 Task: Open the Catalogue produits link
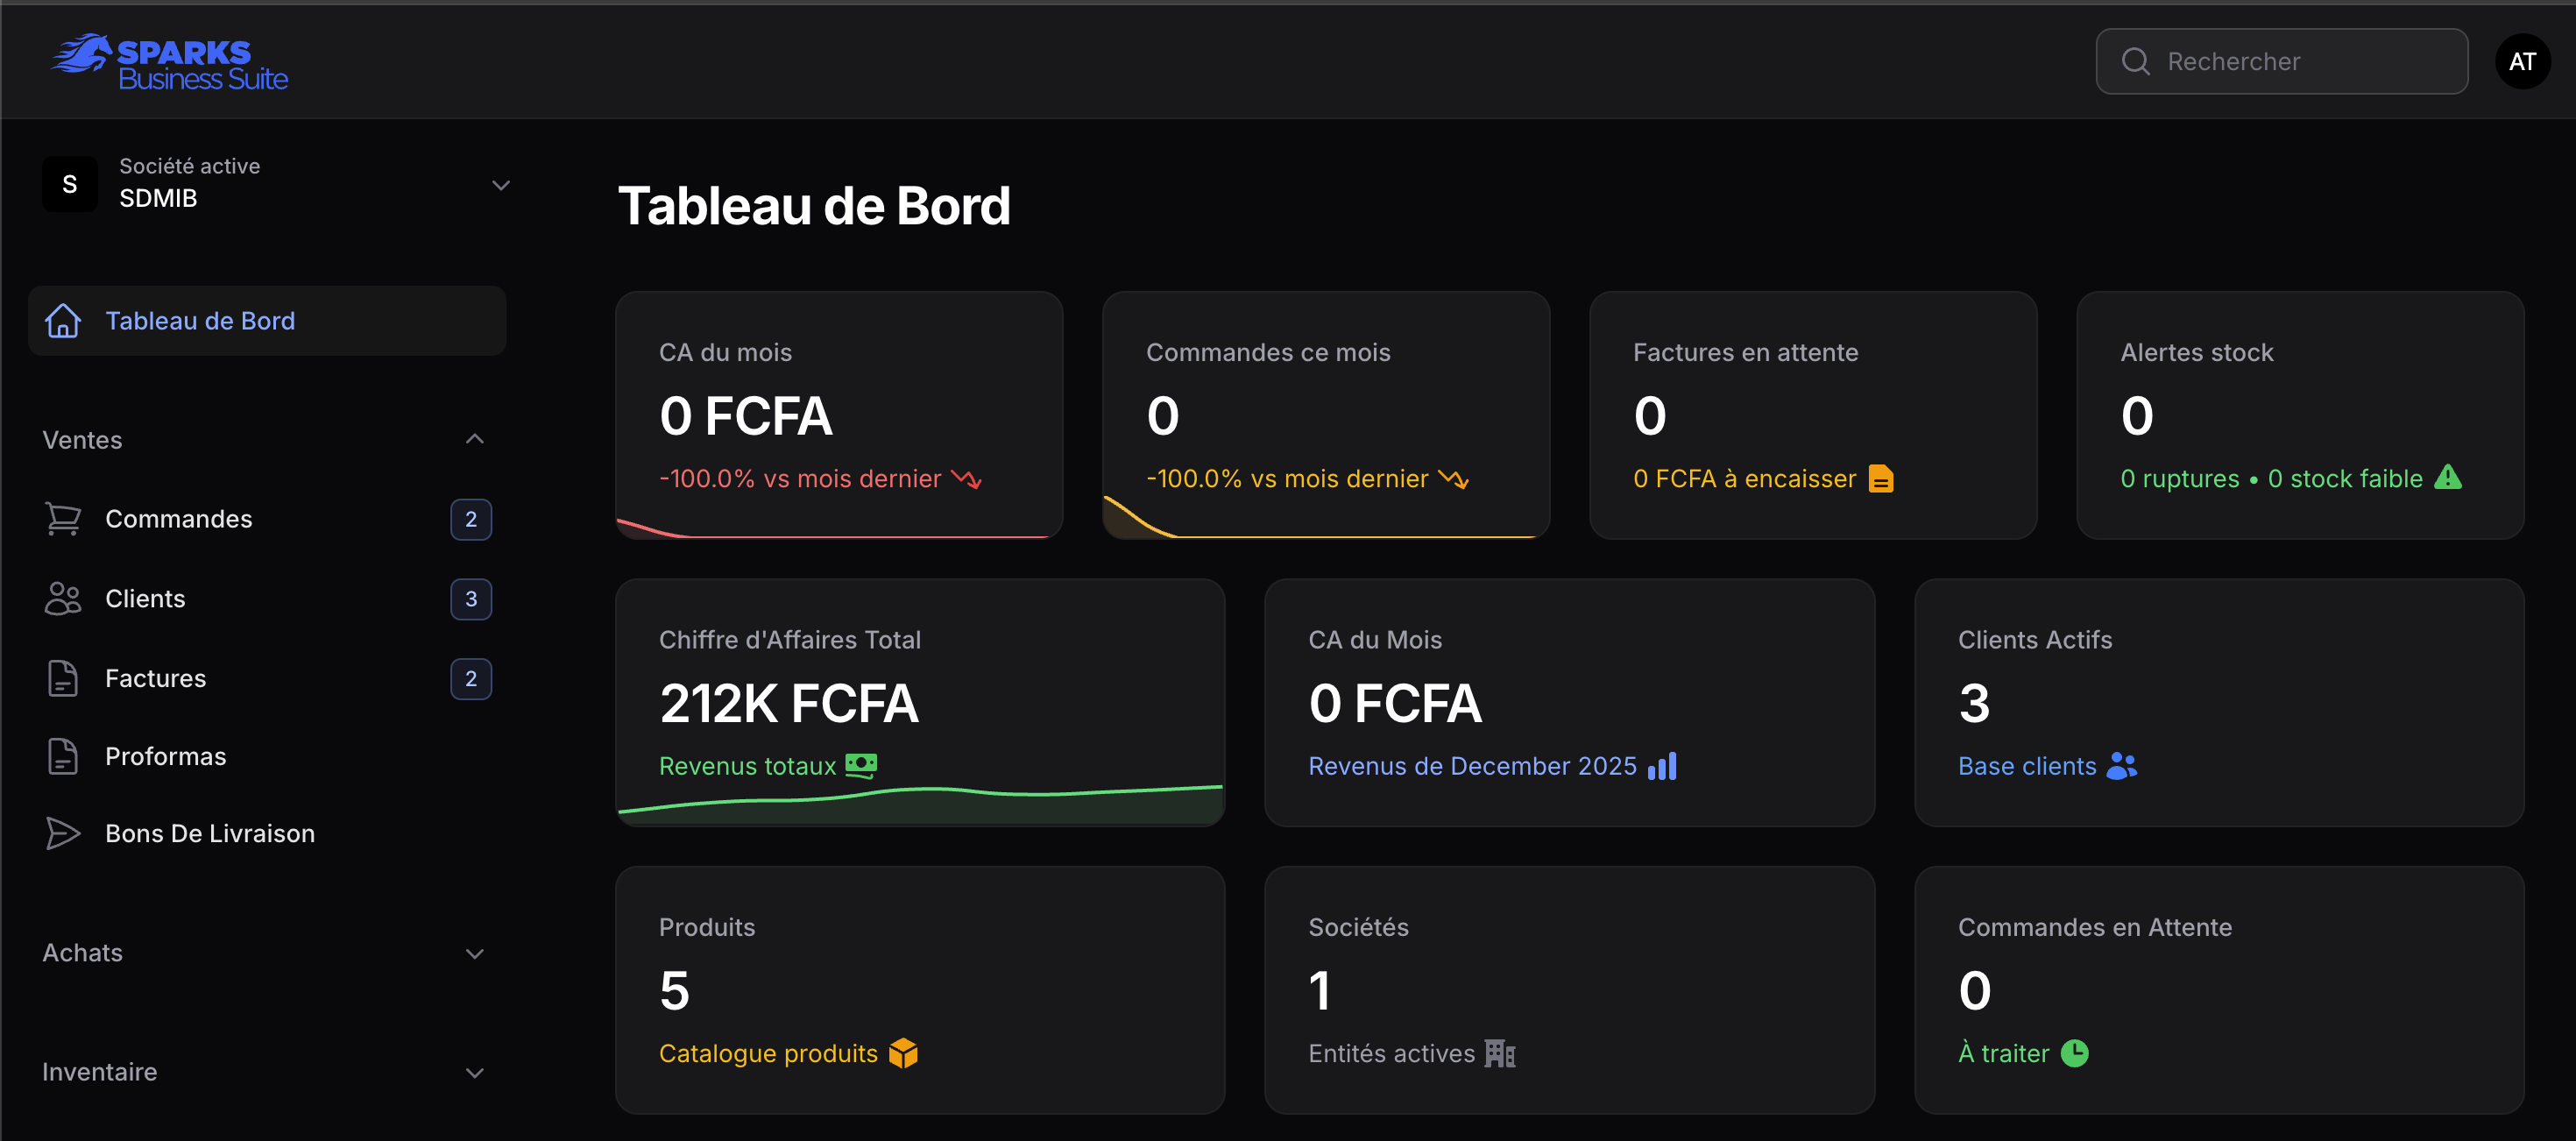(767, 1052)
